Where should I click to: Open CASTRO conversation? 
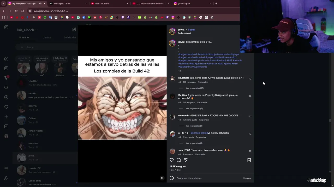click(x=45, y=83)
